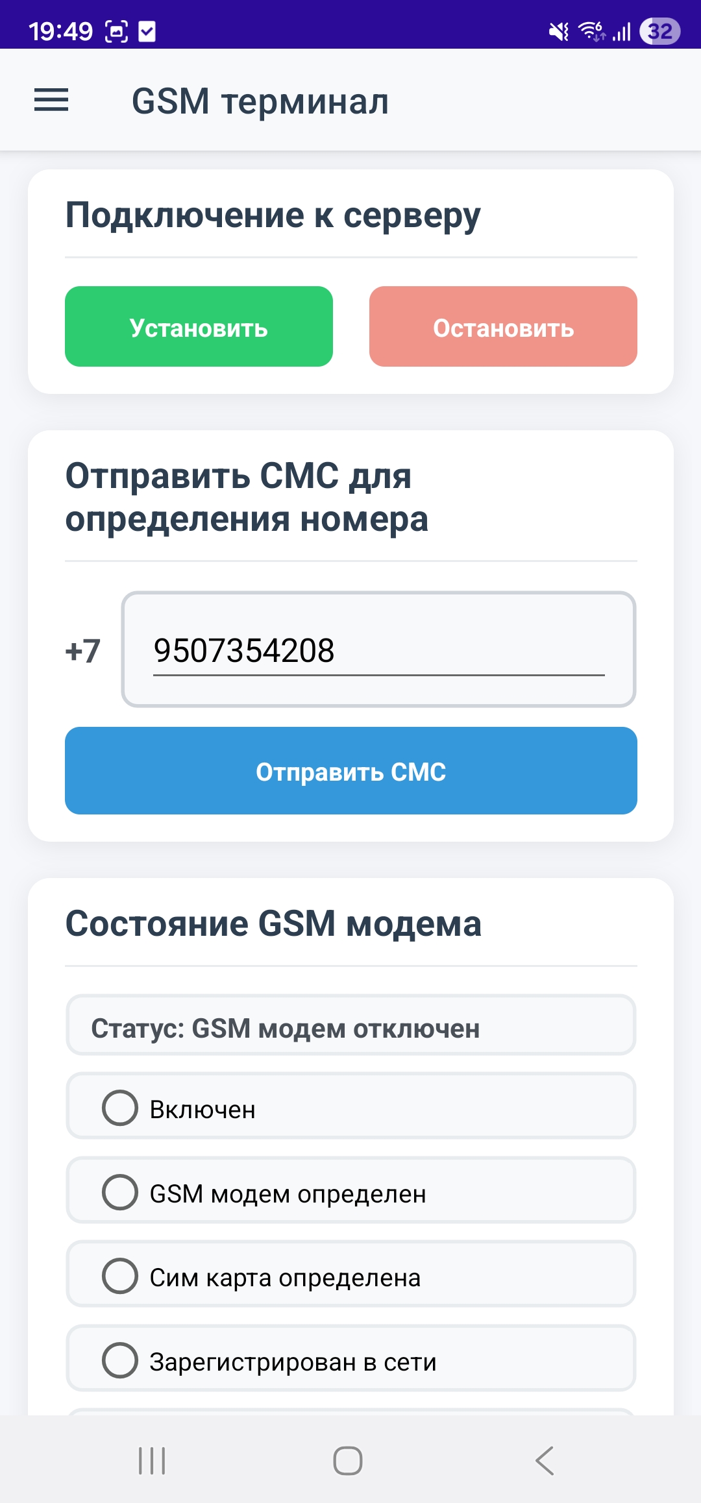Select Зарегистрирован в сети radio option

(x=350, y=1358)
